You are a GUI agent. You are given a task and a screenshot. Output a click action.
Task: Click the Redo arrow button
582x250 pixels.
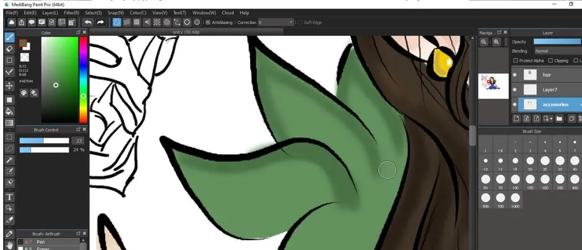click(100, 22)
